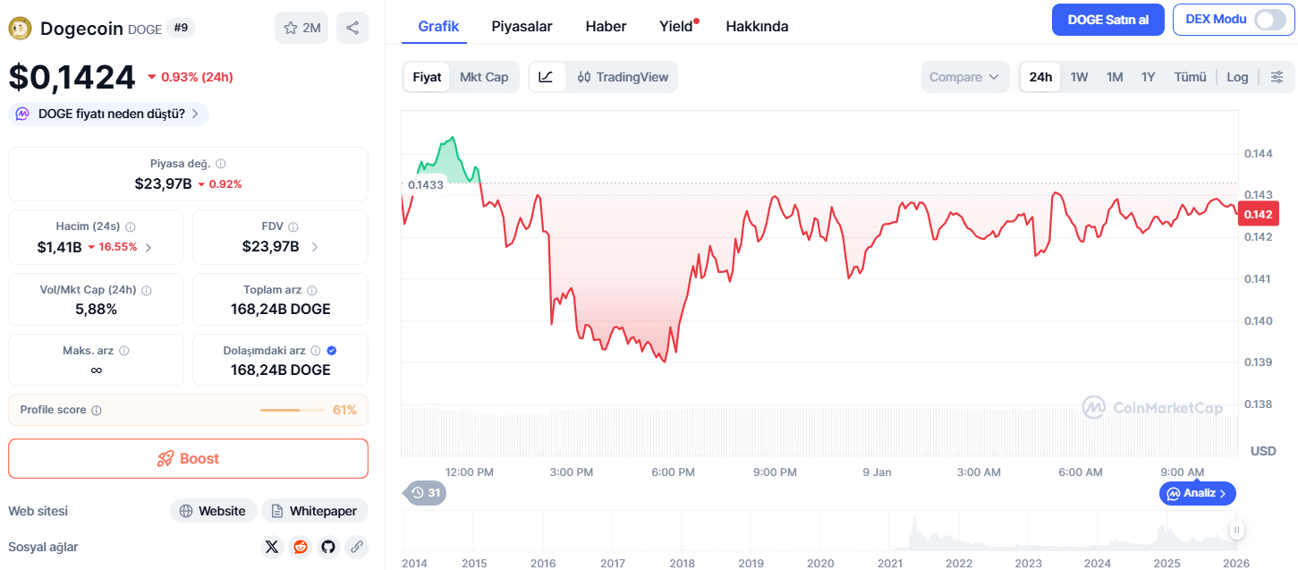Toggle DEX Modu switch

pyautogui.click(x=1269, y=20)
